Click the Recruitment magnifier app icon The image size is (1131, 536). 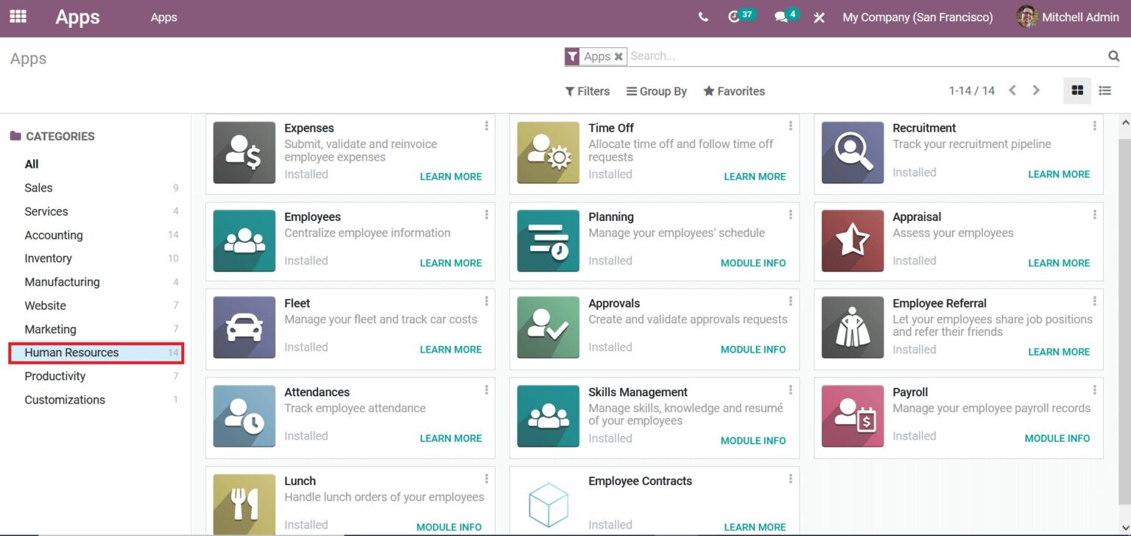[x=853, y=152]
